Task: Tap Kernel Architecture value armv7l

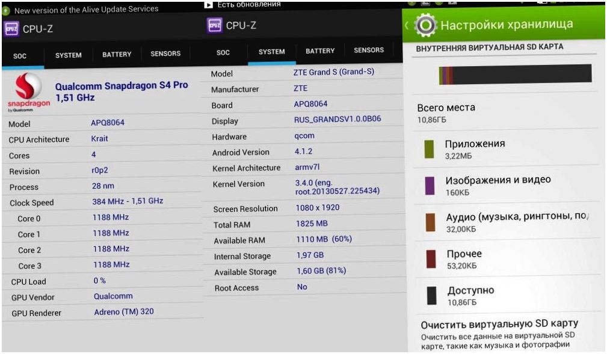Action: coord(307,167)
